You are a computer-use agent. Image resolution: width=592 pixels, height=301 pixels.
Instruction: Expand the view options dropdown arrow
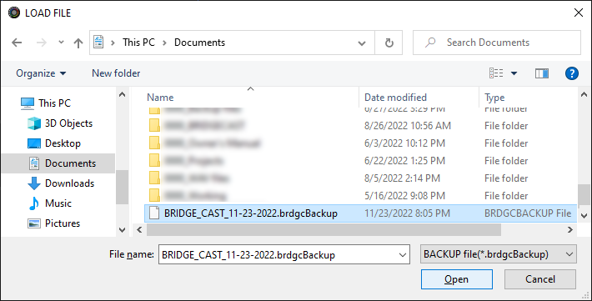point(514,73)
